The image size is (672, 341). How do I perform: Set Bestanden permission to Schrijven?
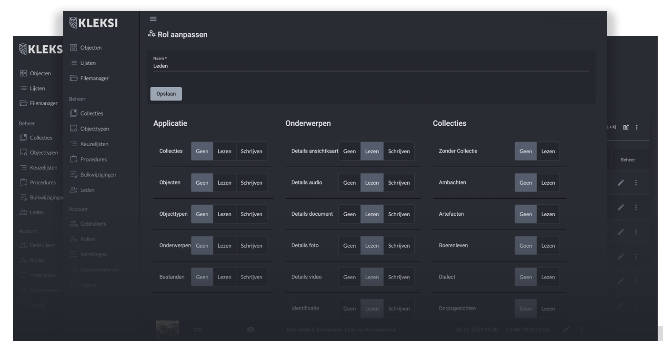[251, 277]
